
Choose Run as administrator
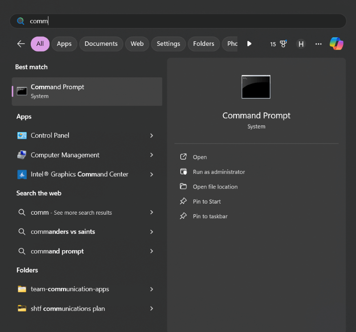click(219, 172)
